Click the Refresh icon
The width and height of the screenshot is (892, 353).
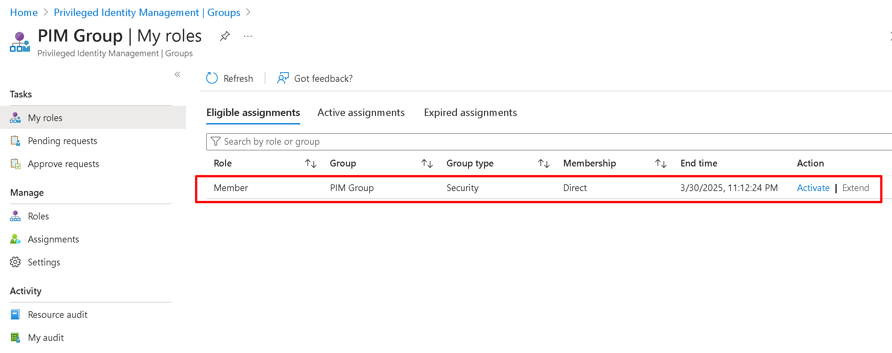click(x=212, y=78)
